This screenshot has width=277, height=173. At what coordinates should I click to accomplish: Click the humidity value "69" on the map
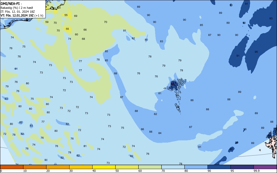[x=76, y=16]
